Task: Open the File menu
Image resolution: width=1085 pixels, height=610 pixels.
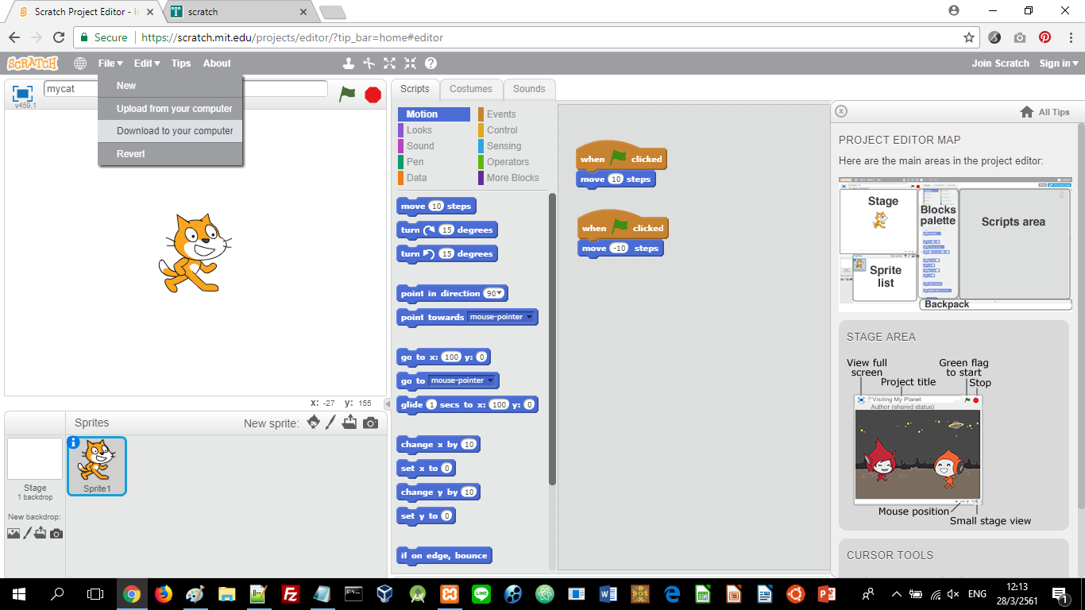Action: click(110, 64)
